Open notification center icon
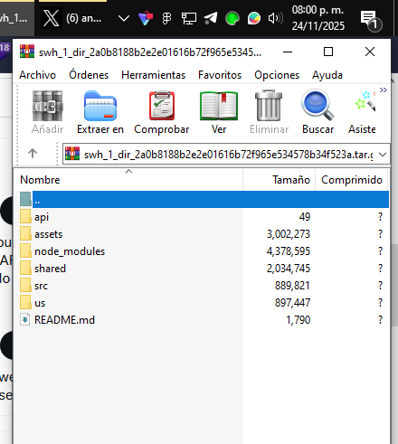398x444 pixels. tap(371, 21)
